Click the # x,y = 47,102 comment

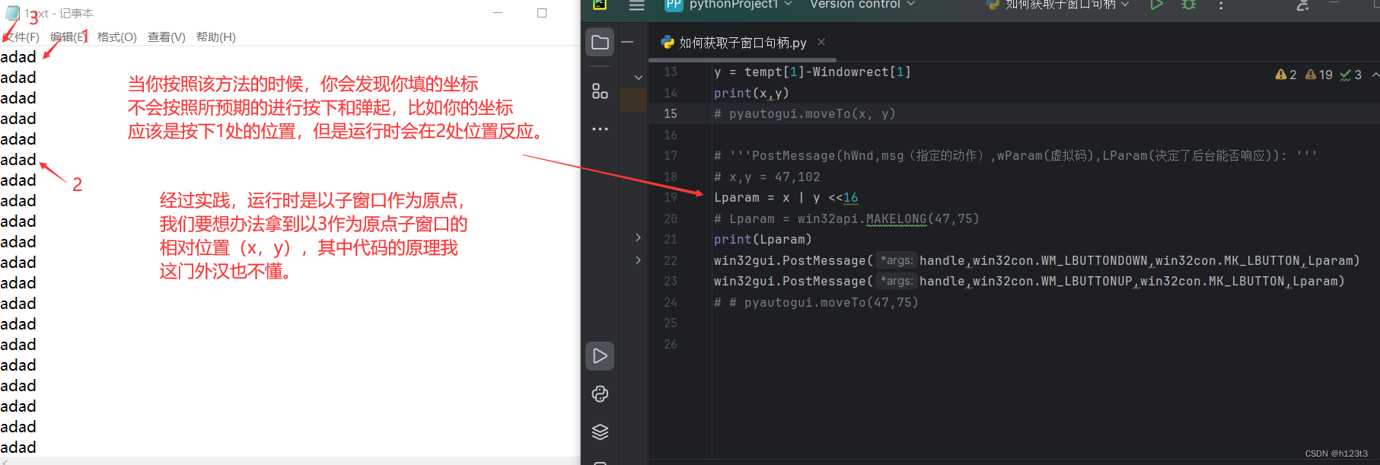click(767, 177)
